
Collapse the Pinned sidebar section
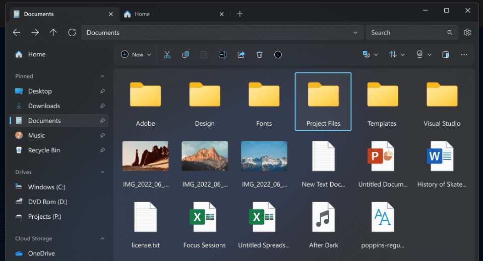pyautogui.click(x=102, y=76)
